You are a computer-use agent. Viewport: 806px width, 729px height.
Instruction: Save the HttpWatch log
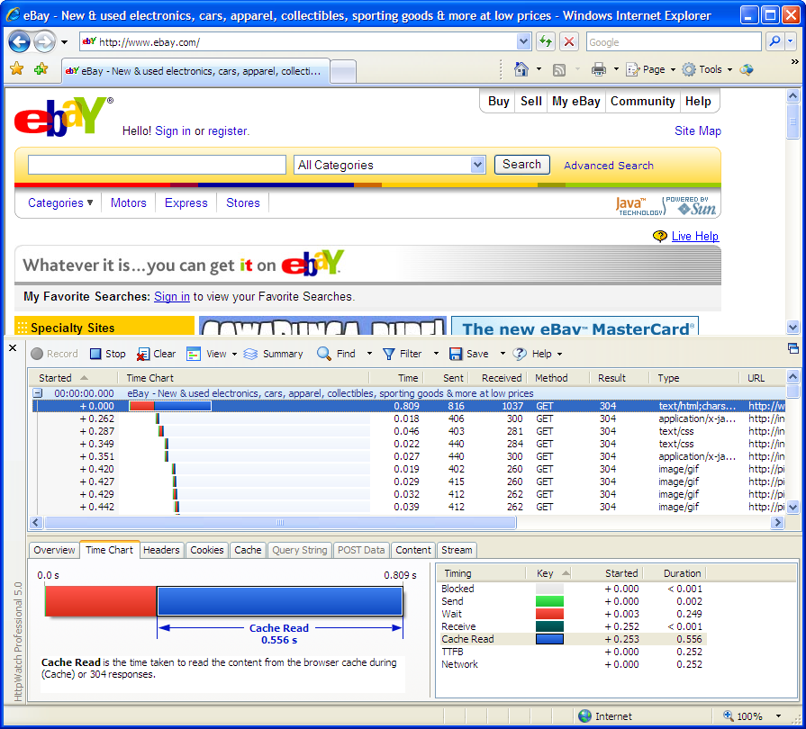tap(468, 354)
